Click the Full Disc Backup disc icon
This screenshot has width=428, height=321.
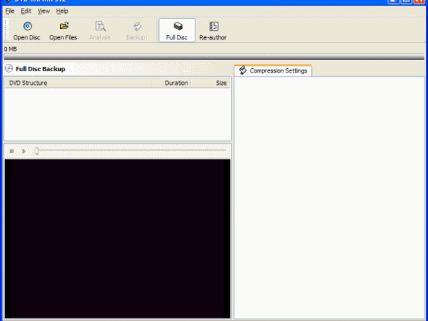9,68
